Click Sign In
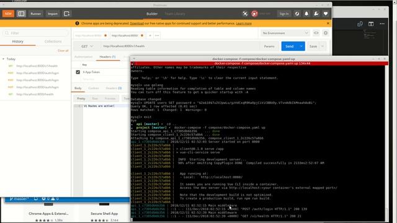The width and height of the screenshot is (397, 223). point(284,14)
